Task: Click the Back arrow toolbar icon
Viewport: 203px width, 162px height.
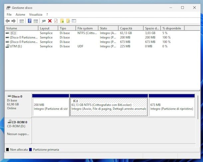Action: tap(8, 21)
